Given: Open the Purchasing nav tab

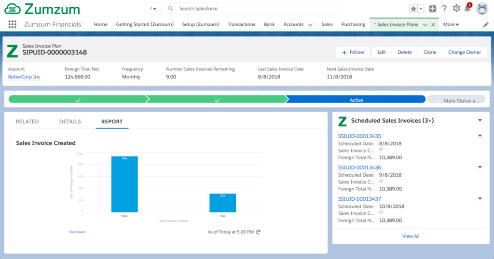Looking at the screenshot, I should (x=353, y=24).
